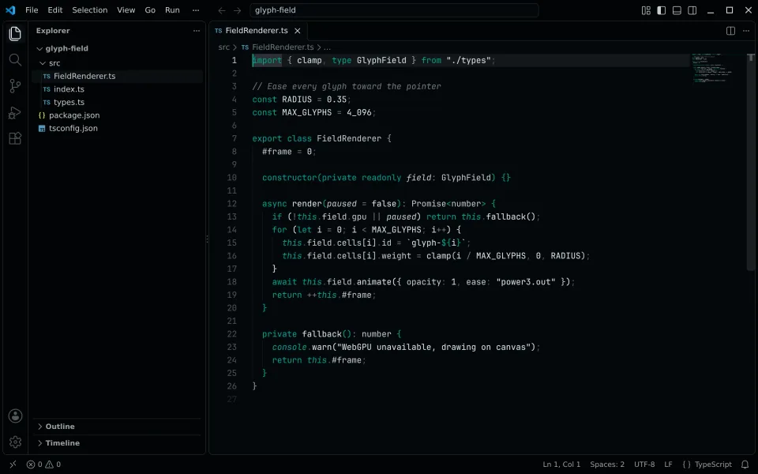Image resolution: width=758 pixels, height=474 pixels.
Task: Split the editor to the right
Action: [730, 31]
